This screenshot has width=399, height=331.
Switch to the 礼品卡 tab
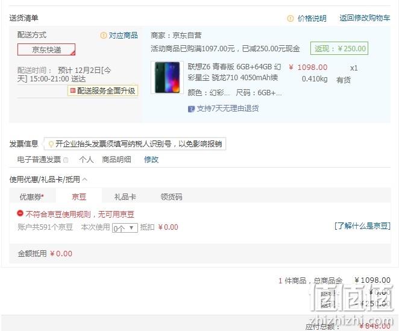pyautogui.click(x=125, y=197)
